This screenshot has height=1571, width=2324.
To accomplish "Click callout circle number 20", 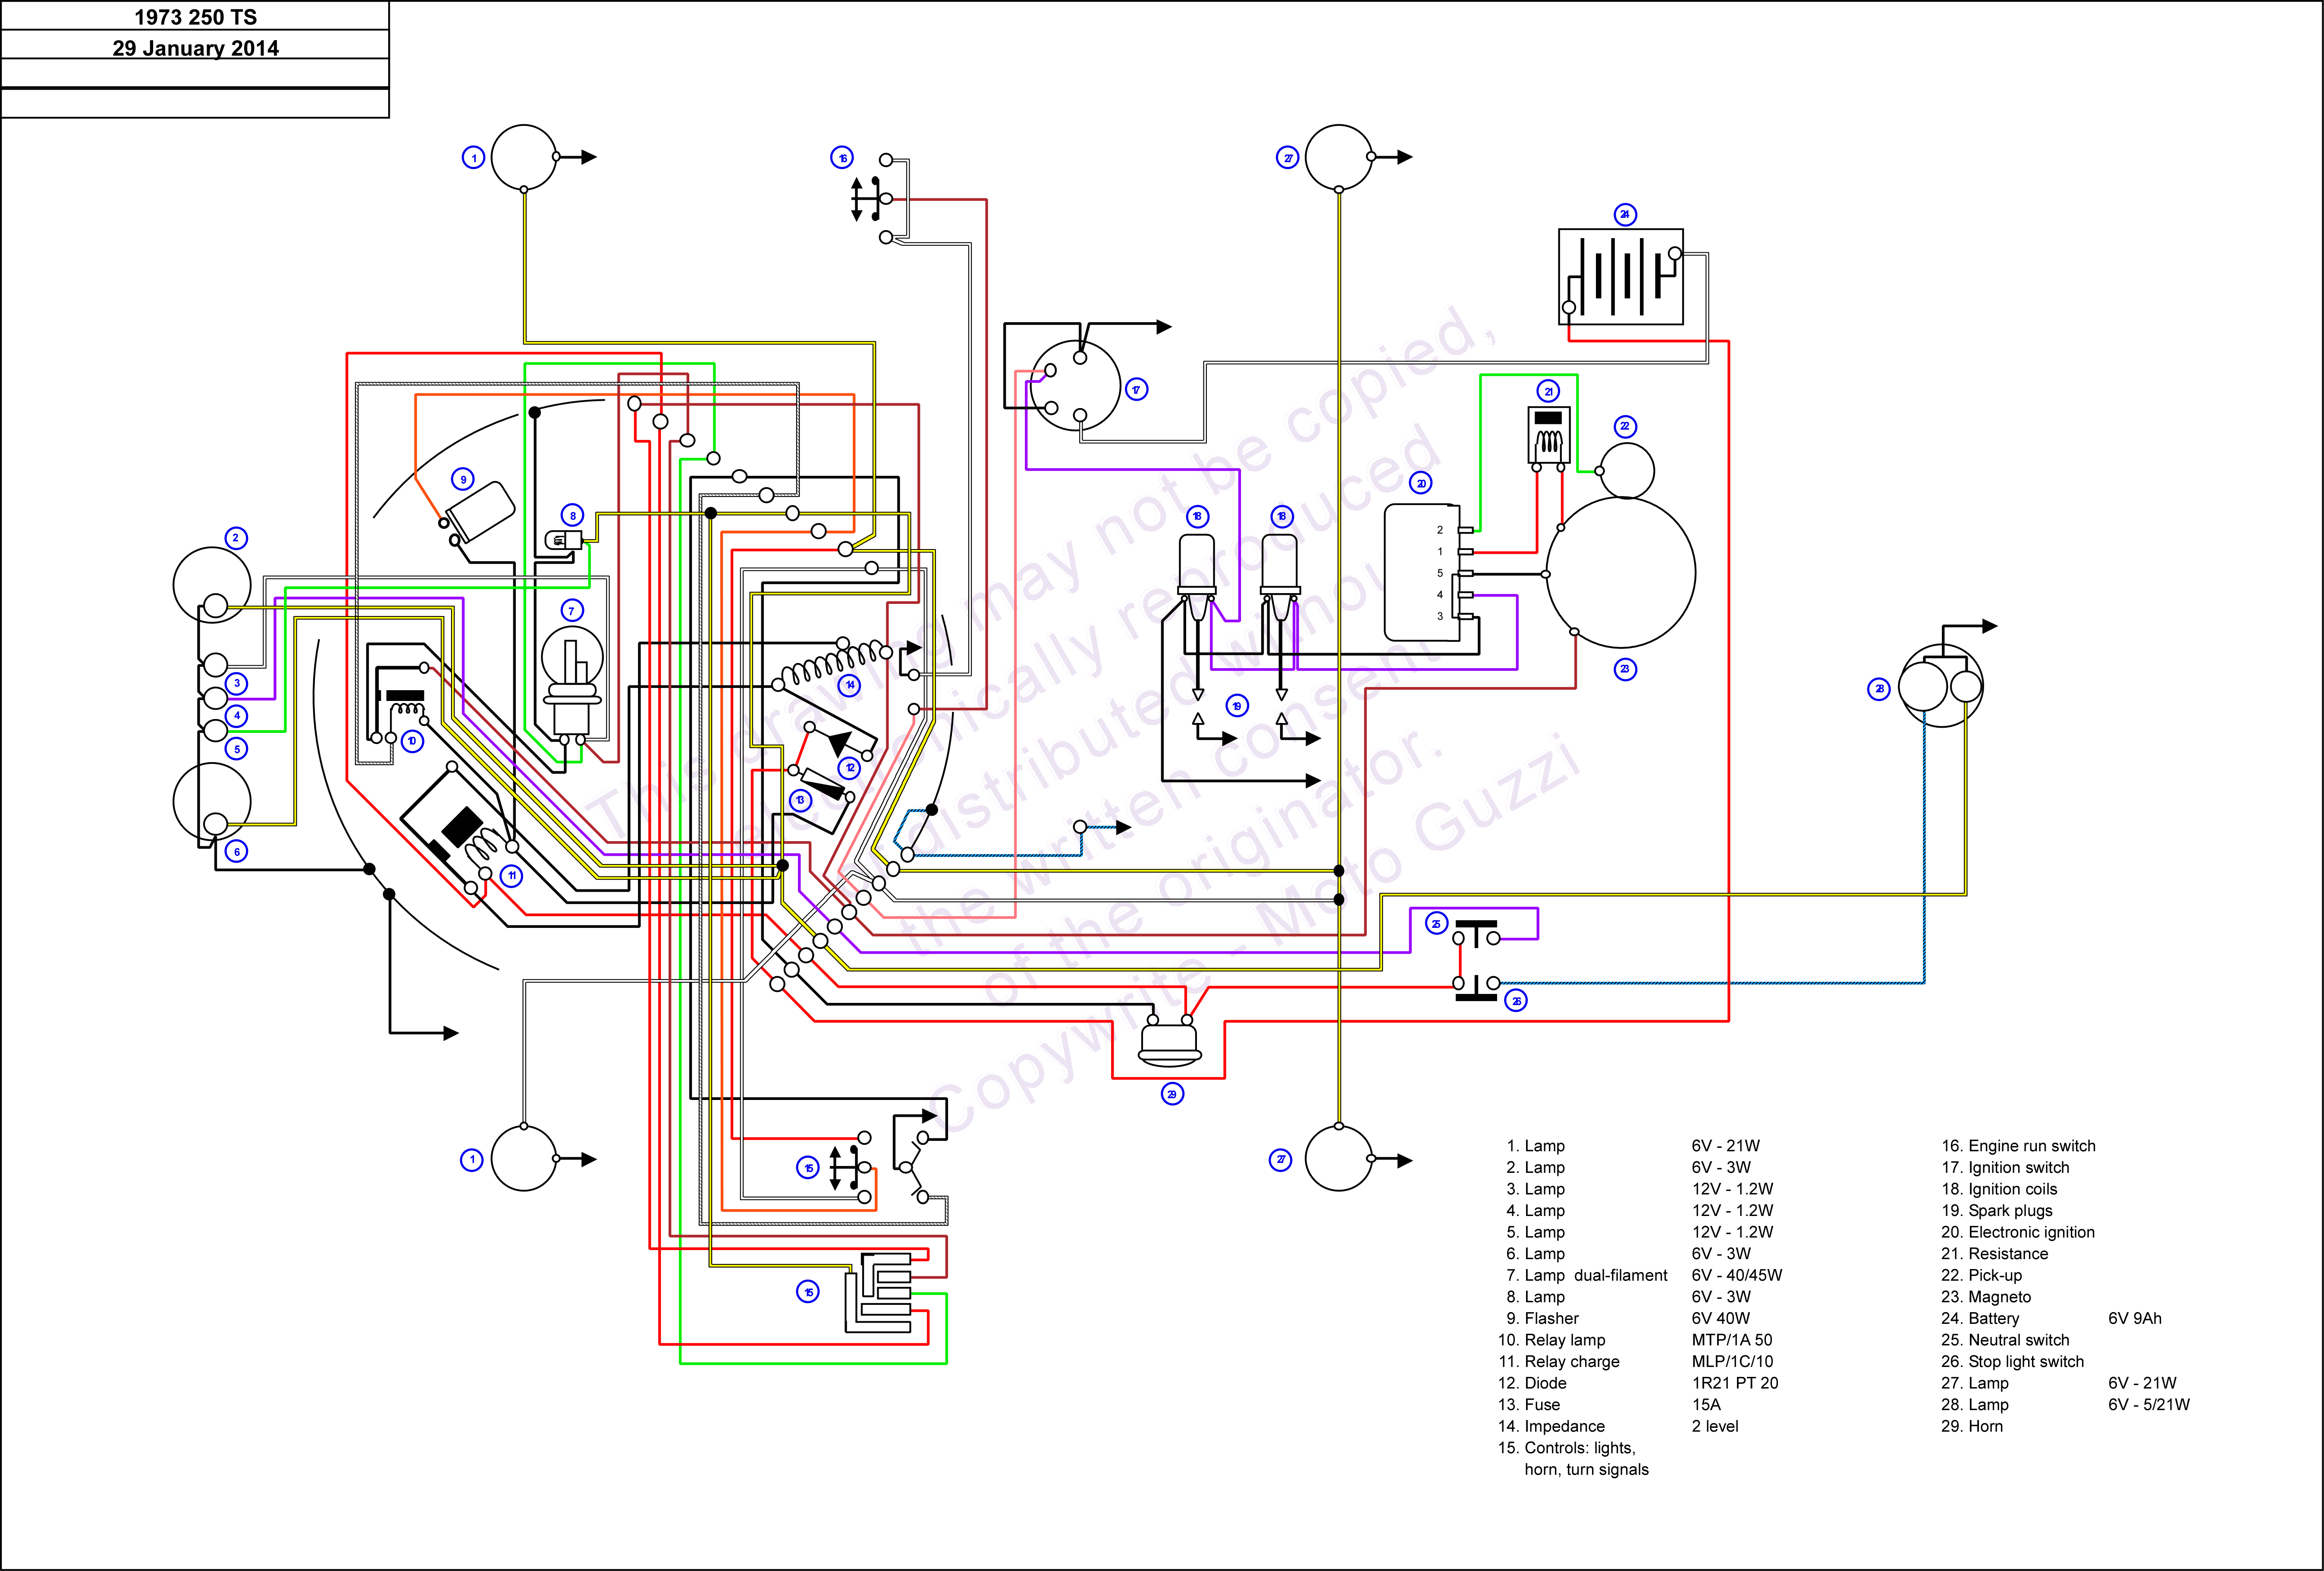I will (x=1421, y=483).
